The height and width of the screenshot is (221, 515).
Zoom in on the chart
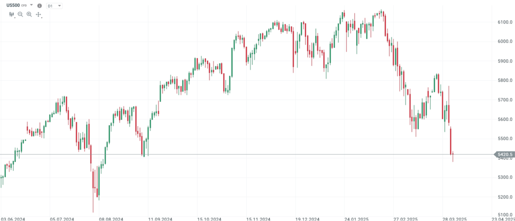pyautogui.click(x=29, y=15)
